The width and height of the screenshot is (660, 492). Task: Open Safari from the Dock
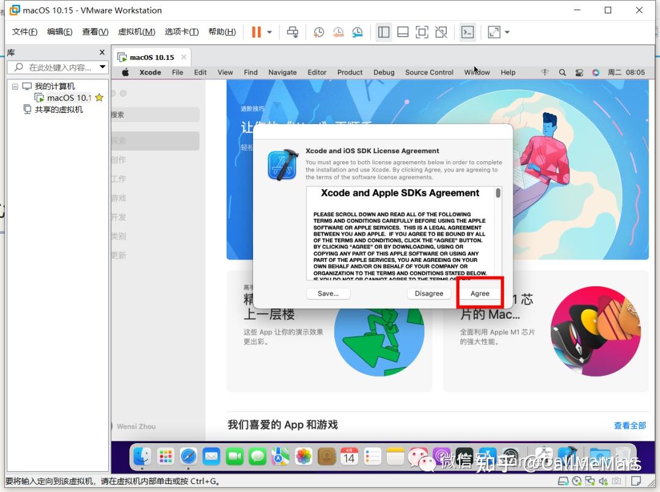point(188,456)
